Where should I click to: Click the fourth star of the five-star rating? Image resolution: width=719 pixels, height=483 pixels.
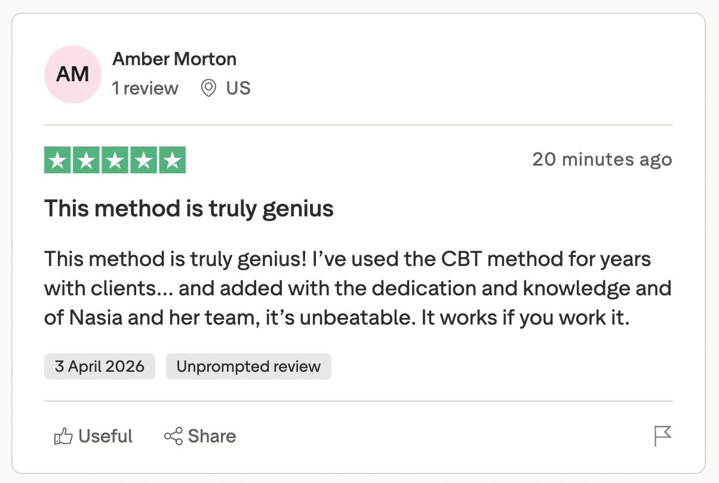[145, 160]
